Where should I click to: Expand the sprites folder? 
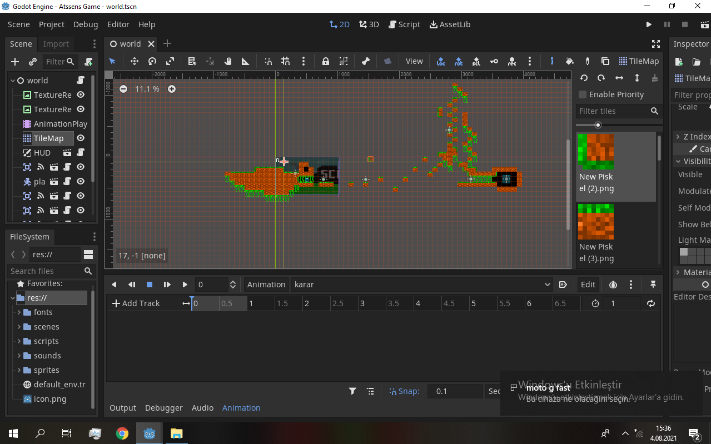point(19,370)
